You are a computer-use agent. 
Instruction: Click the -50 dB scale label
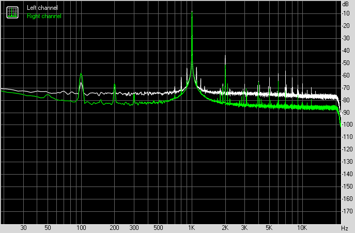coord(346,63)
